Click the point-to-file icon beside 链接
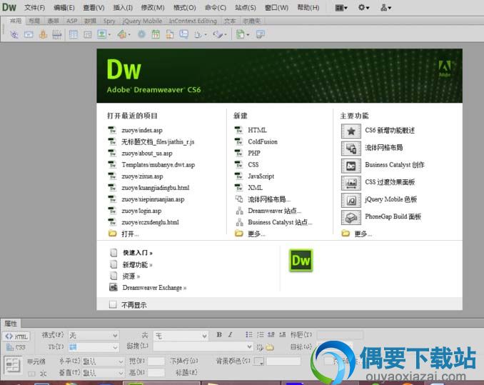 tap(260, 347)
